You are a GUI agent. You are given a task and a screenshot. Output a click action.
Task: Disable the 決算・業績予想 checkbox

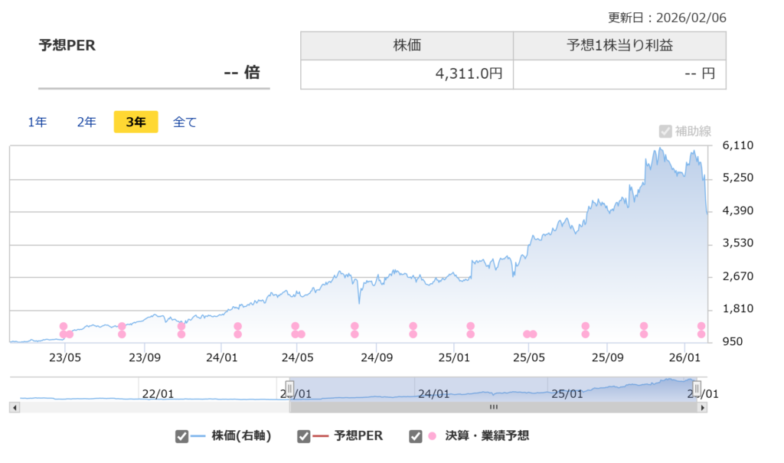click(416, 436)
